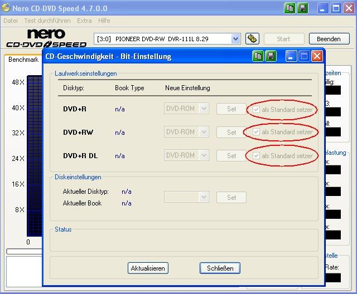
Task: Toggle 'als Standard setzen' for DVD+R
Action: (283, 110)
